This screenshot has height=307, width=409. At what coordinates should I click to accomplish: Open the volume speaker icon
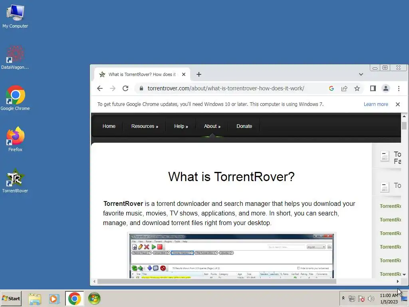371,299
